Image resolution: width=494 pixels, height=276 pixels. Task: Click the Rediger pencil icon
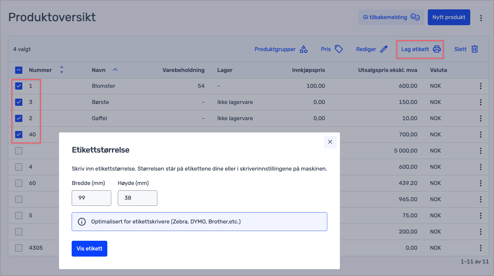[384, 49]
